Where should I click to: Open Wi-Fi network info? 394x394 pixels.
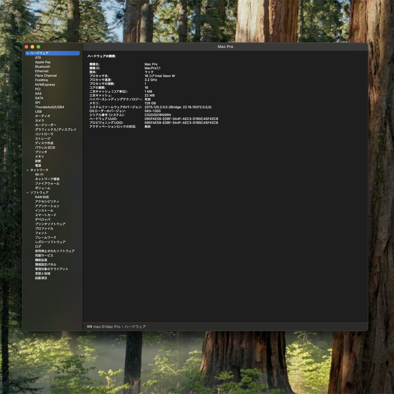39,175
